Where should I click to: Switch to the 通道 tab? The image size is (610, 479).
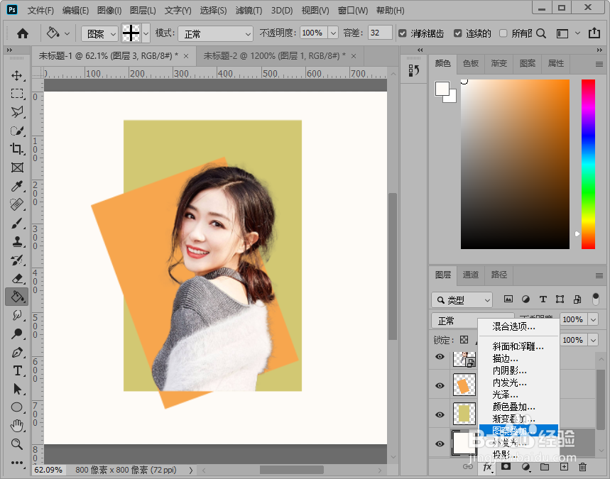click(470, 275)
